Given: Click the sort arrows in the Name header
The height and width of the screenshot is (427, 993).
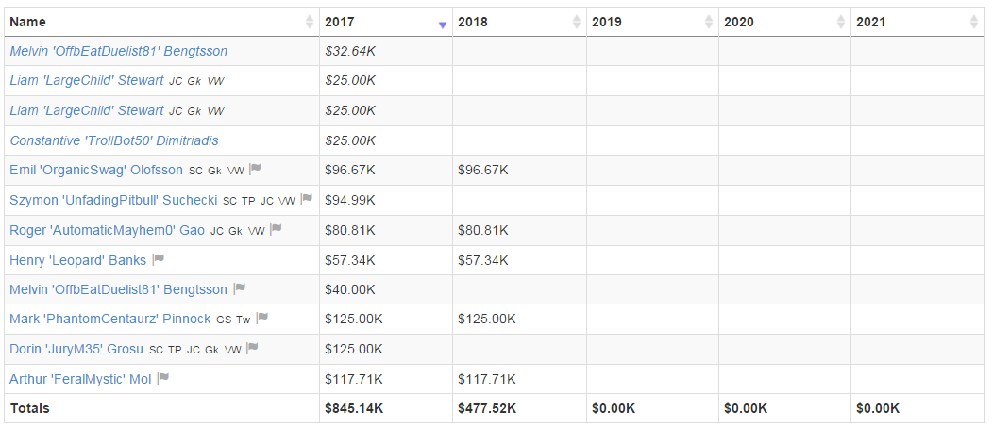Looking at the screenshot, I should [x=310, y=22].
